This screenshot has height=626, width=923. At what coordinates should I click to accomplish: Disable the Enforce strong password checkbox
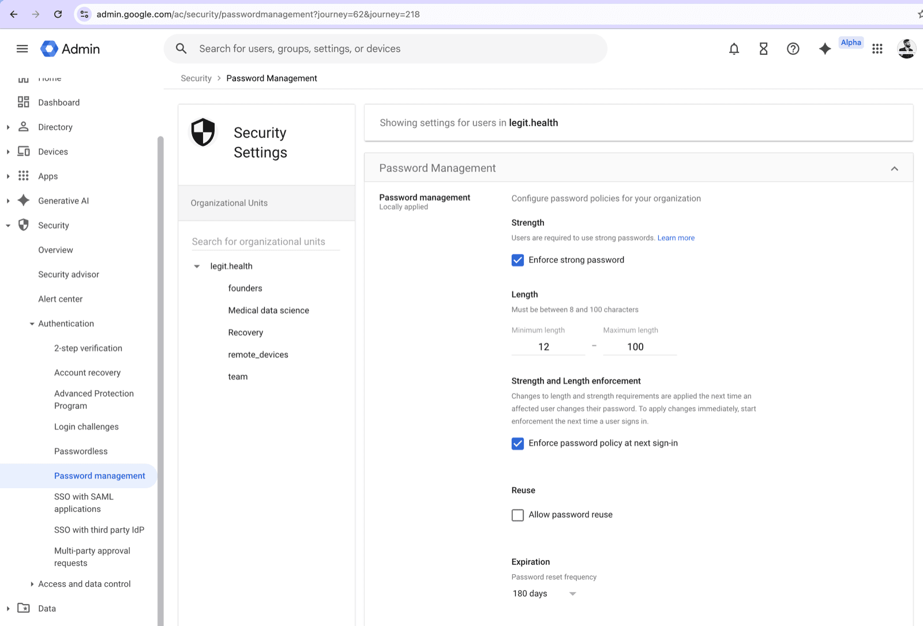(x=517, y=260)
